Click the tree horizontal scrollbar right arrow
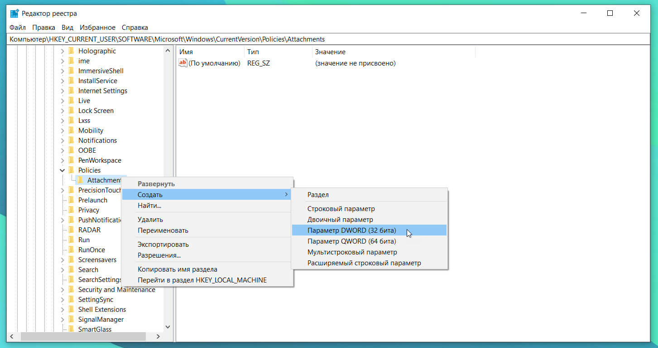 [158, 337]
